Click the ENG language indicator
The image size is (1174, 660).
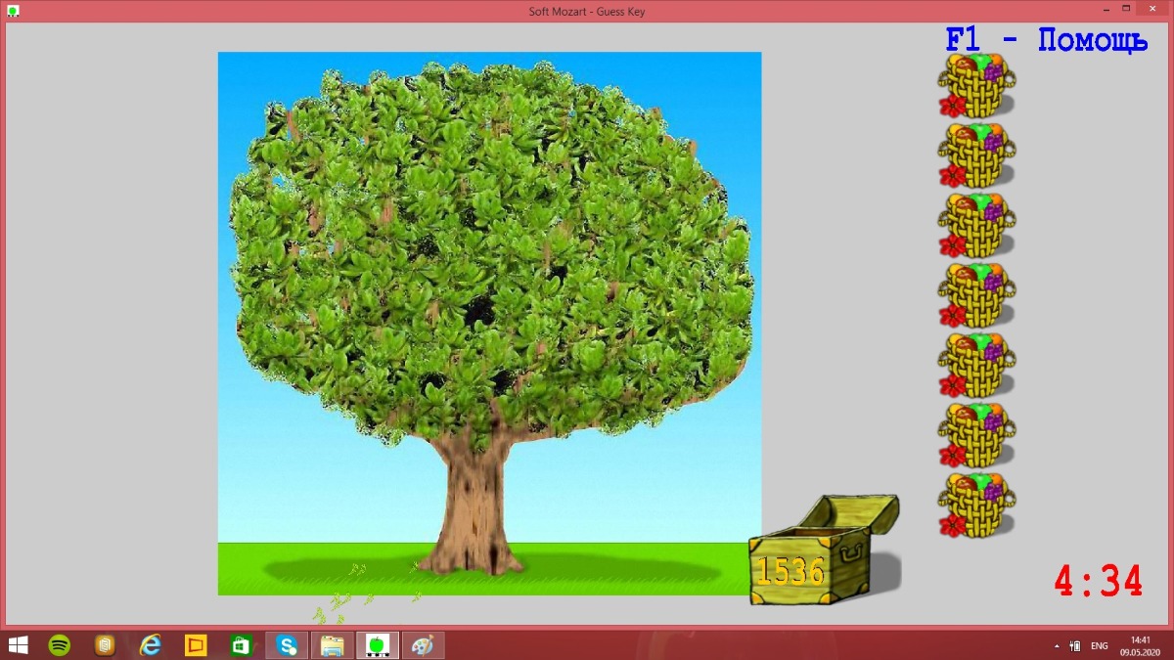pos(1100,646)
